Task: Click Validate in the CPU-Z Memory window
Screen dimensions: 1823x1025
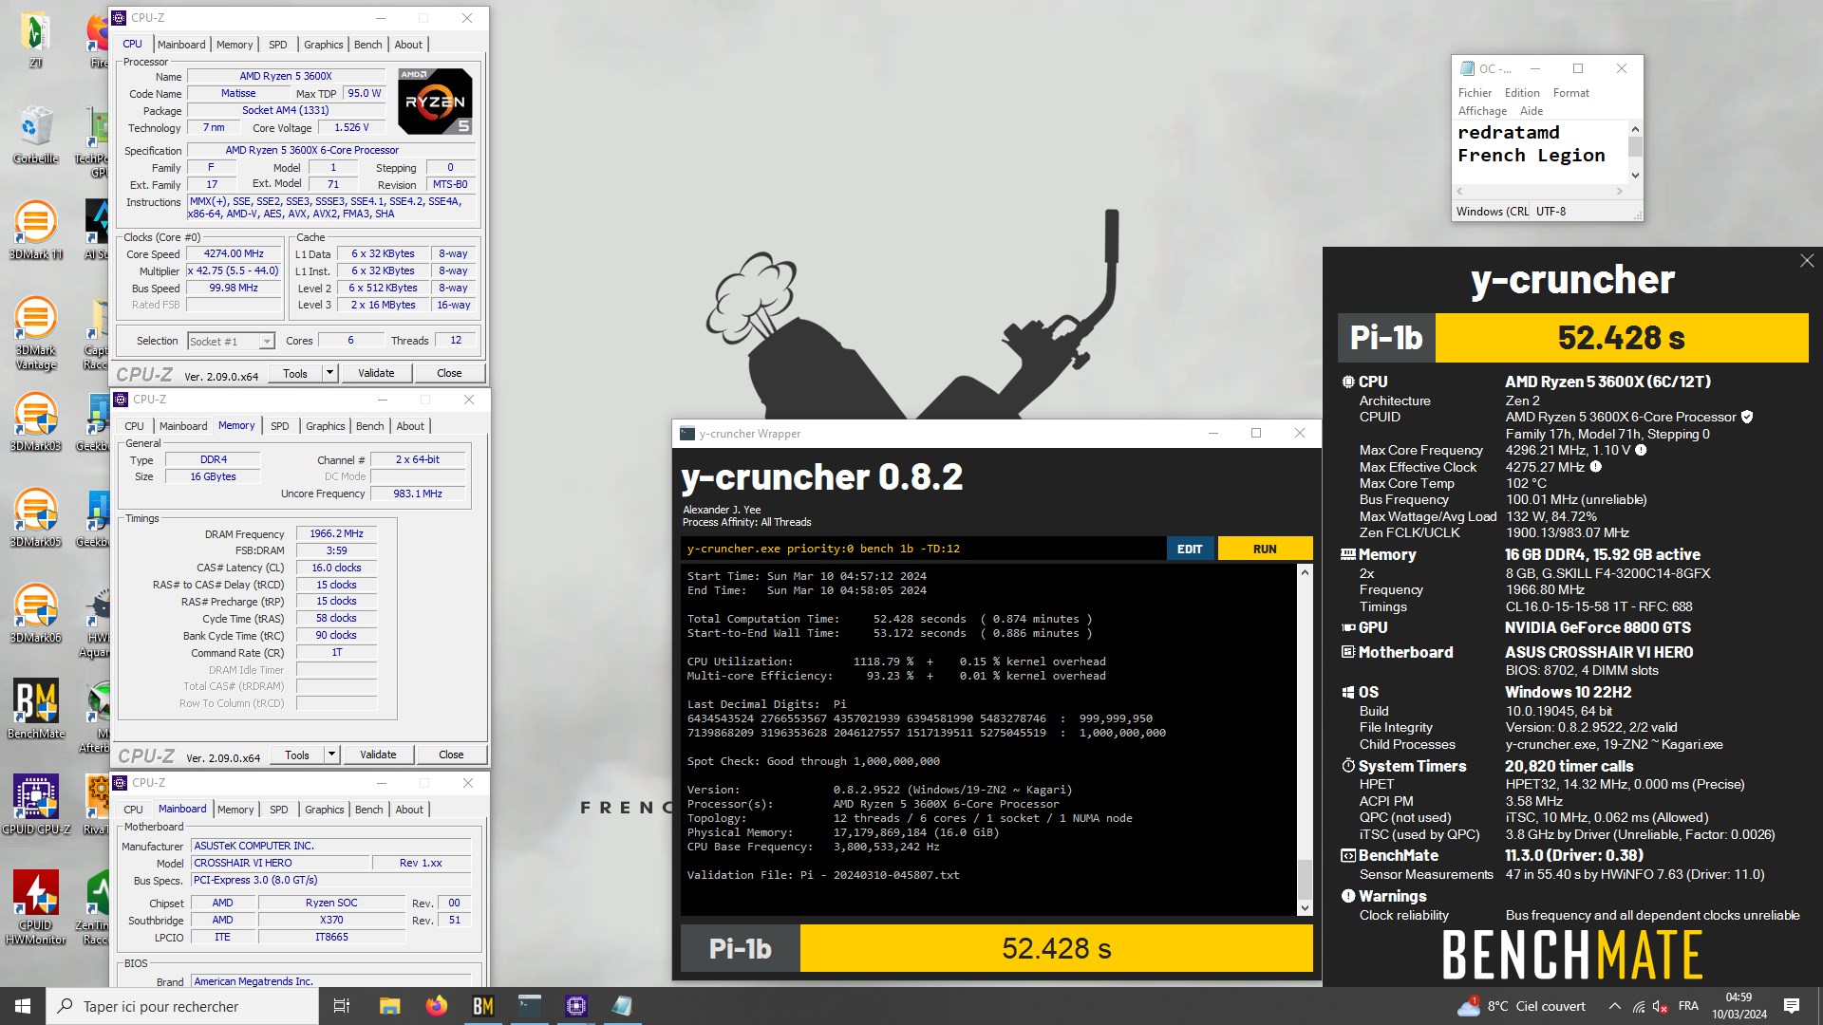Action: [x=378, y=755]
